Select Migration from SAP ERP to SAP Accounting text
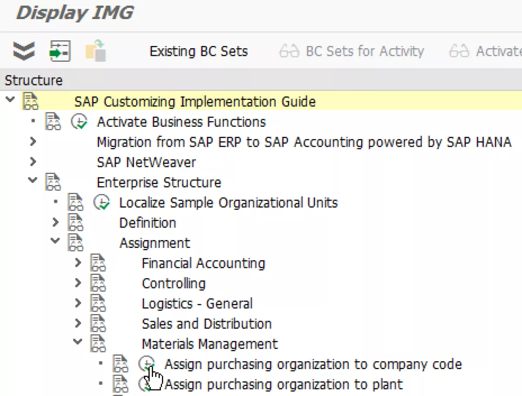The image size is (522, 396). pos(304,142)
